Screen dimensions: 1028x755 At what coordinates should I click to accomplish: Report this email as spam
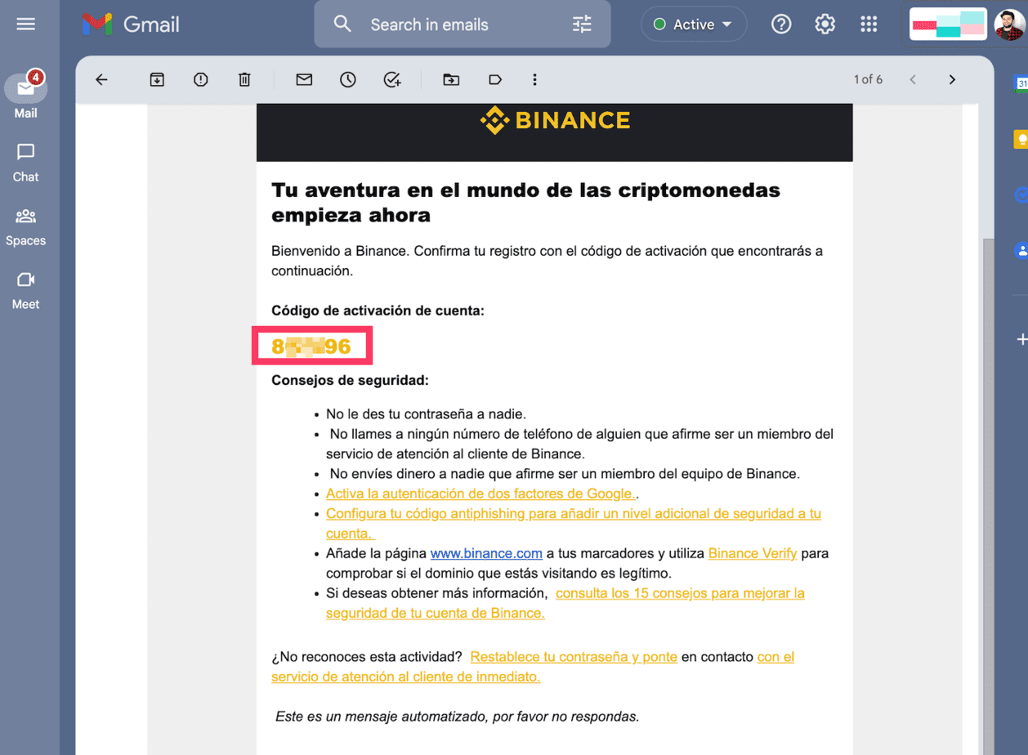pos(201,79)
